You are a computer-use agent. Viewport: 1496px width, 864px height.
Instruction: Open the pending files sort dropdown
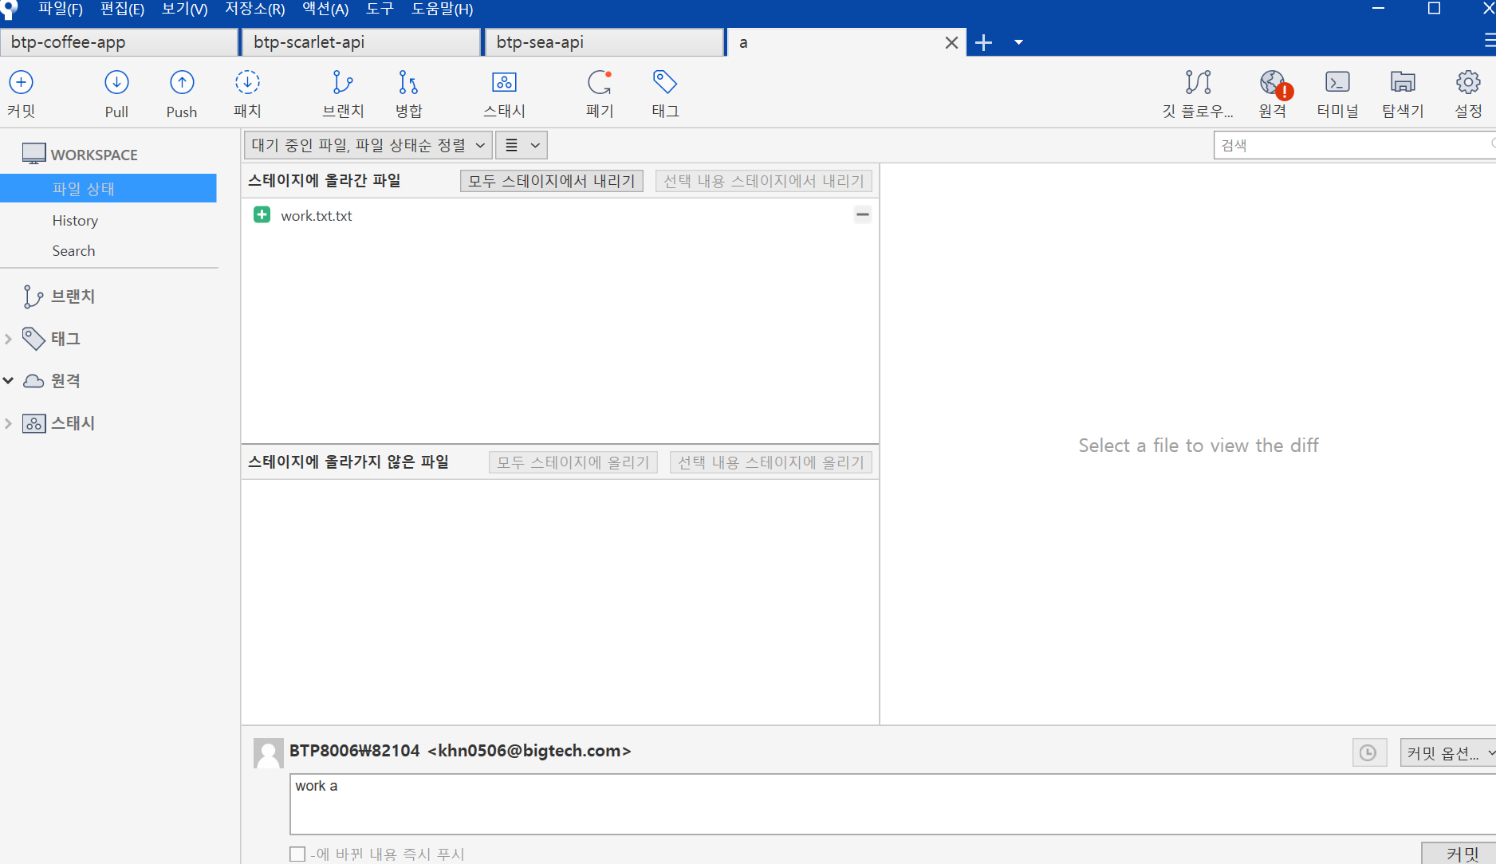coord(368,145)
